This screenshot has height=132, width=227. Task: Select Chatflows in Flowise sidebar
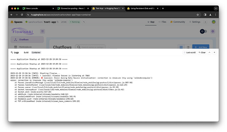pyautogui.click(x=27, y=40)
